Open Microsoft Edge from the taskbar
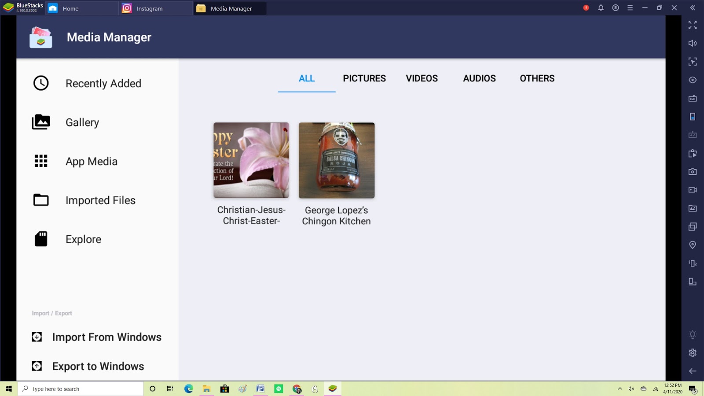 189,389
